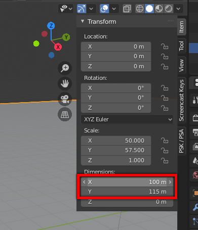
Task: Increase Dimensions X with right arrow
Action: click(170, 182)
